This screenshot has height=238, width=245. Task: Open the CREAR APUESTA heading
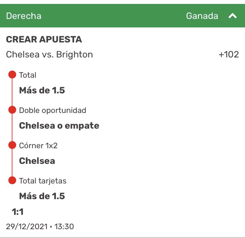(x=44, y=39)
